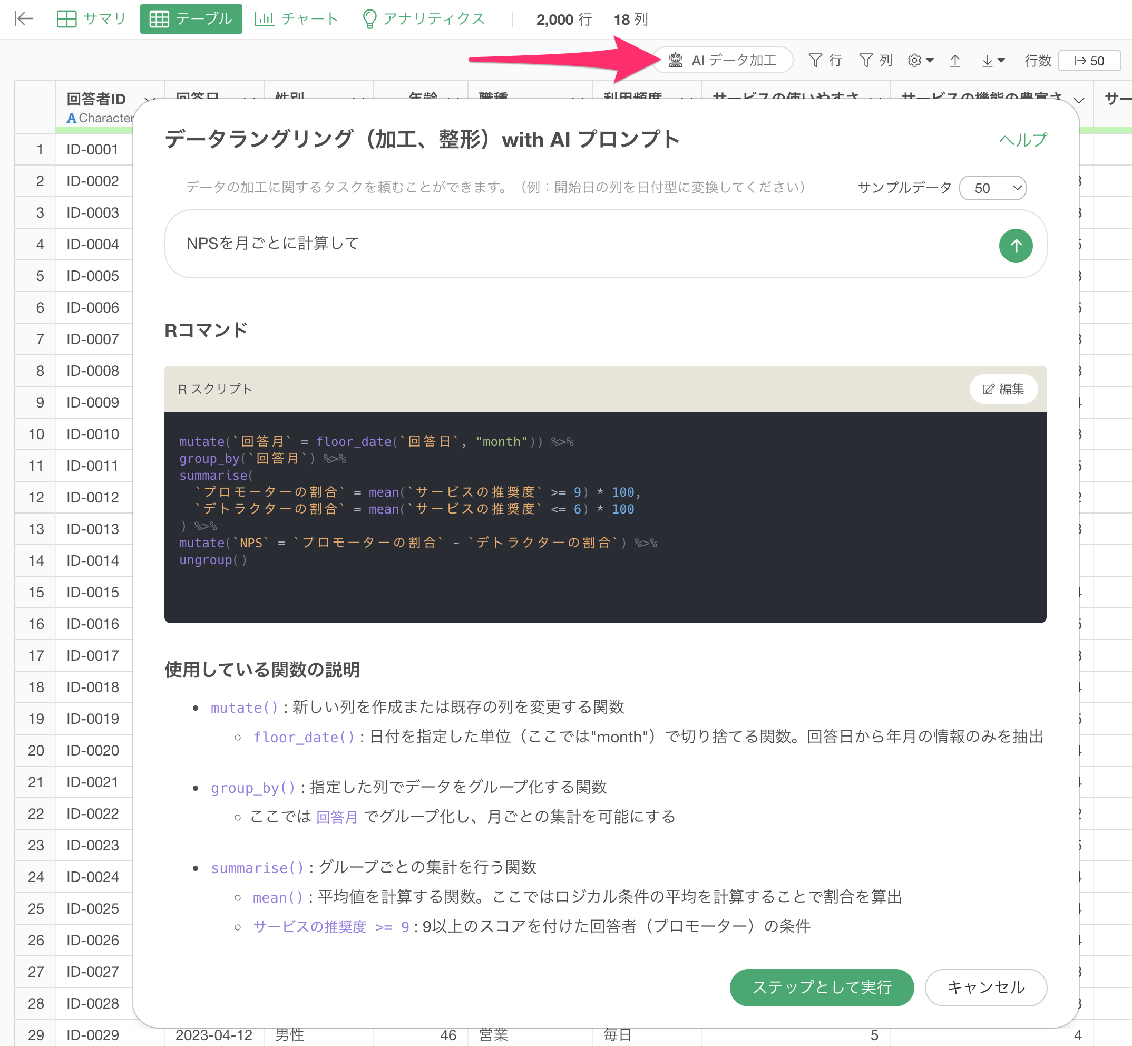Click the キャンセル button

985,987
